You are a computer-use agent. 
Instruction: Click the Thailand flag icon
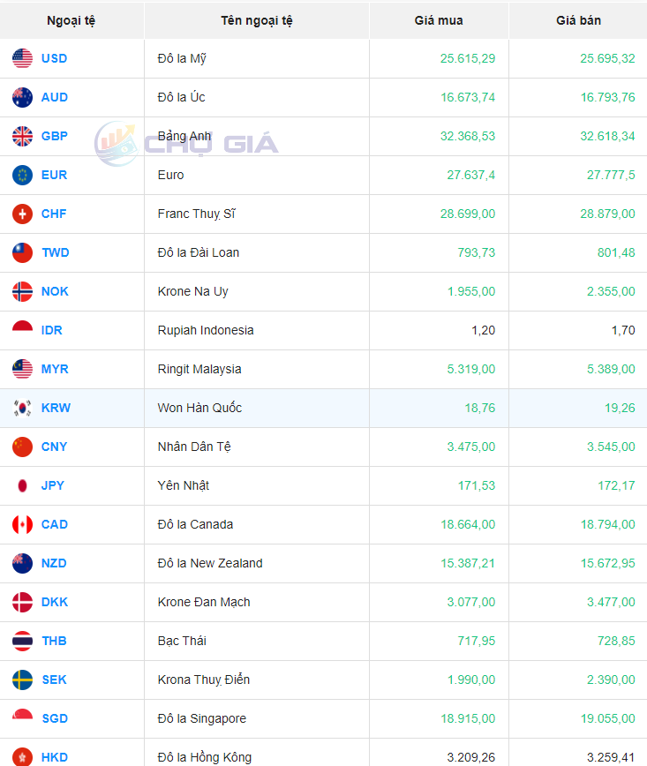click(22, 641)
